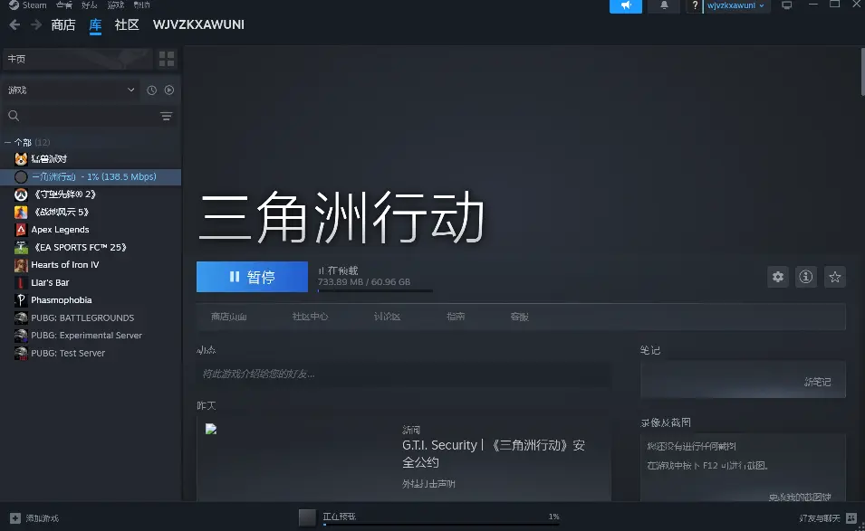
Task: Go back with the left arrow
Action: (14, 24)
